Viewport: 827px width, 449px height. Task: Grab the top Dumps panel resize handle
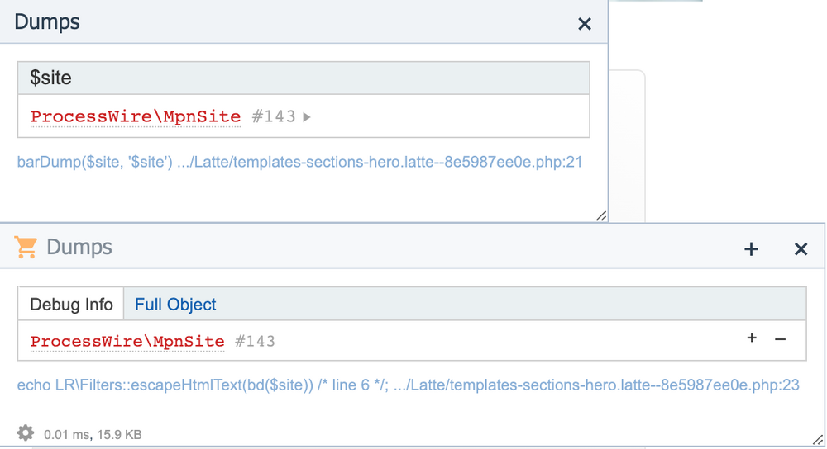coord(600,215)
